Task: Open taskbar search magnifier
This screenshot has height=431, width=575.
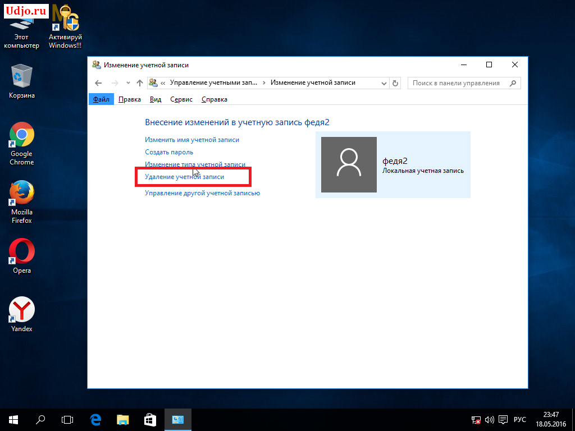Action: (x=40, y=420)
